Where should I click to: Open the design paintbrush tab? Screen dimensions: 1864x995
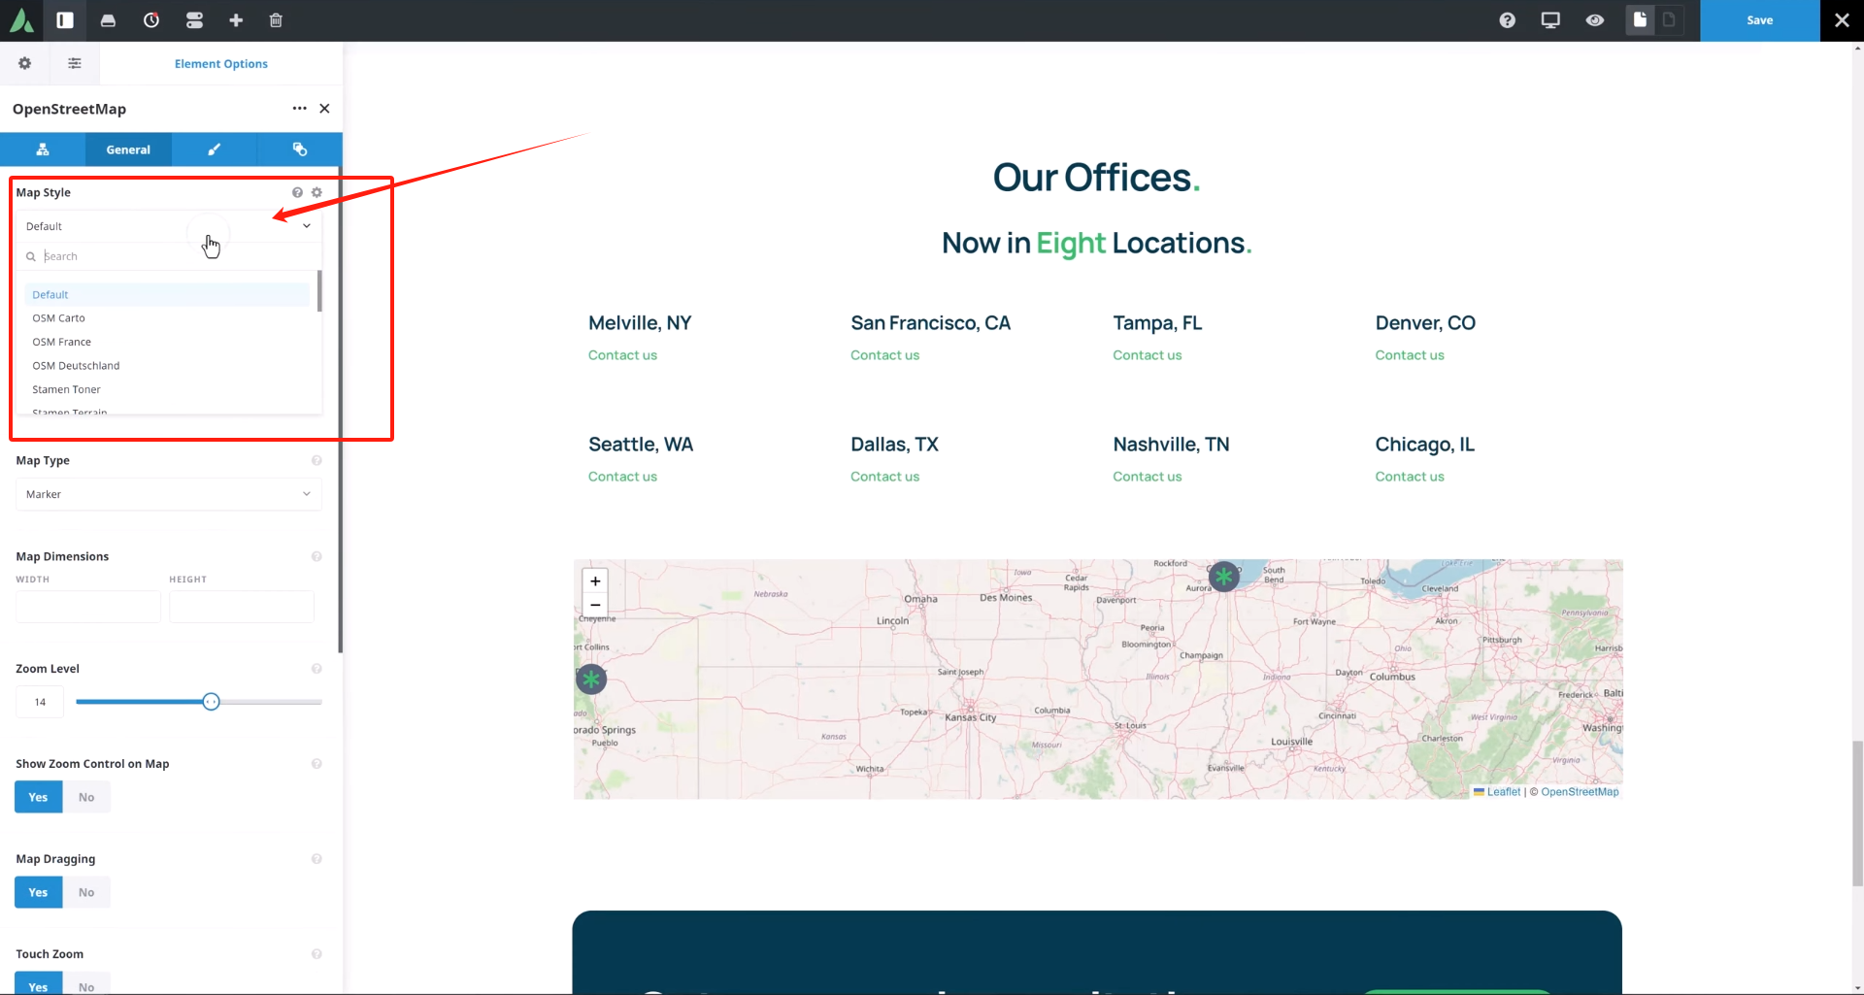(x=214, y=149)
